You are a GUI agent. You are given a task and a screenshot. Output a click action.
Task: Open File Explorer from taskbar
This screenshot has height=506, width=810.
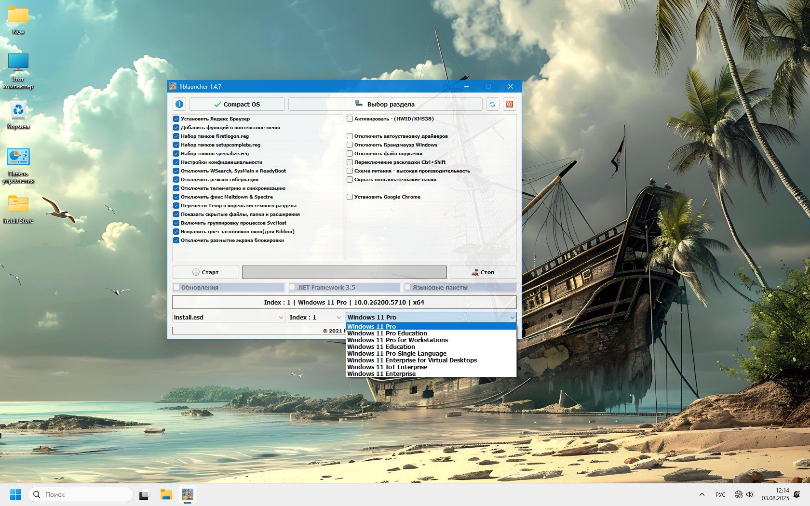coord(166,494)
